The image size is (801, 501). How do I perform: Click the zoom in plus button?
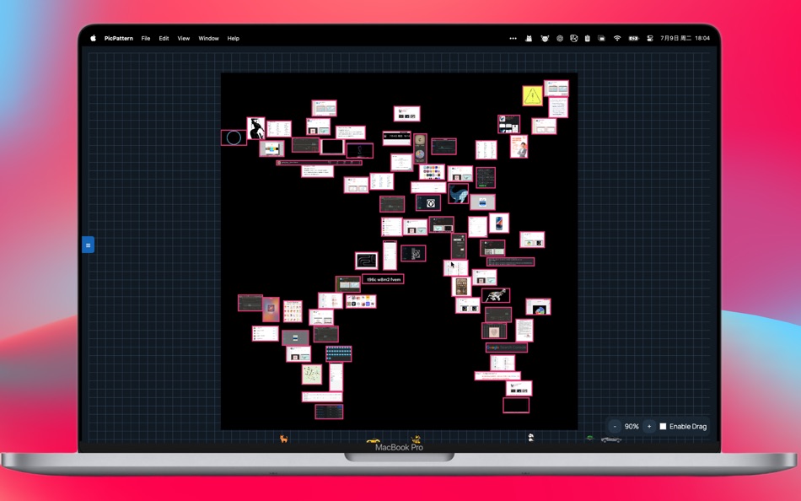pyautogui.click(x=648, y=427)
